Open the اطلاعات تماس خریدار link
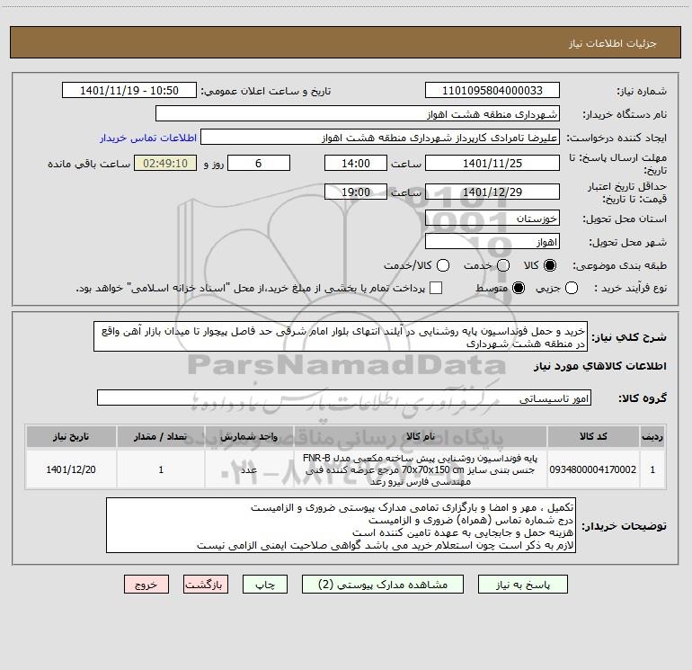 tap(148, 138)
